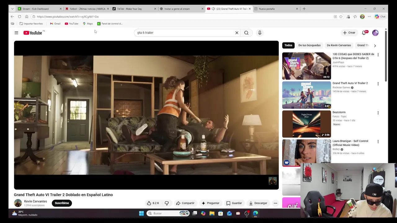Open the Laura Branigan Self Control thumbnail
397x223 pixels.
click(306, 153)
